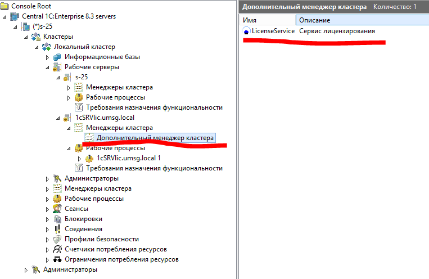
Task: Expand the 1cSRVlic.umsg.local 1 process node
Action: click(x=79, y=158)
